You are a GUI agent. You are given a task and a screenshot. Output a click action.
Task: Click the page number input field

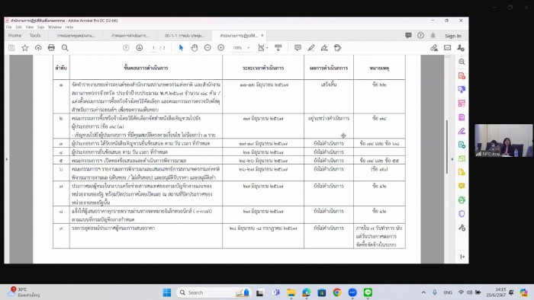[x=153, y=48]
